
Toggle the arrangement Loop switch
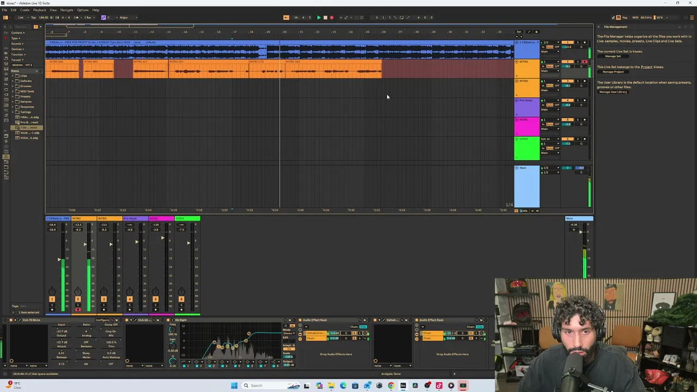tap(401, 17)
